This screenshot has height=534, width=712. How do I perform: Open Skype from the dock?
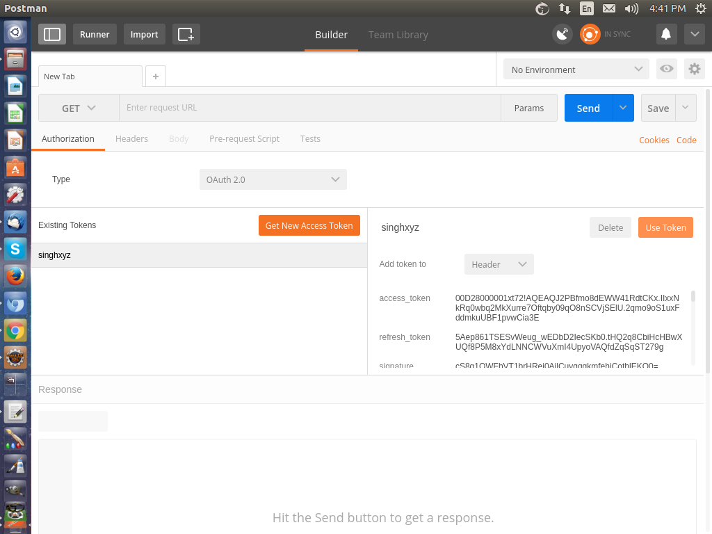[15, 250]
